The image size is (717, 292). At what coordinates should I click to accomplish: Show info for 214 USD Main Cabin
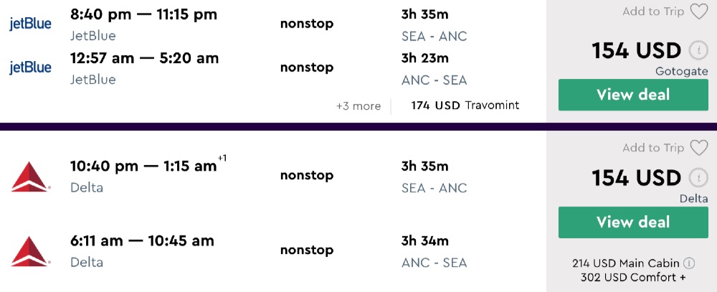pos(689,263)
